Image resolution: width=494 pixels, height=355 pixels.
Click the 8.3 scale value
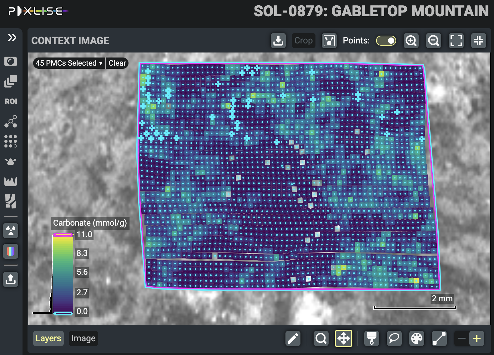point(82,253)
